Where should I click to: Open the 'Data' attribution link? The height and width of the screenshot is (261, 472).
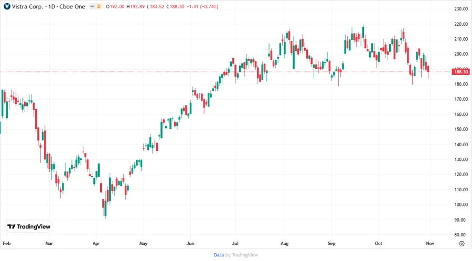pyautogui.click(x=219, y=255)
